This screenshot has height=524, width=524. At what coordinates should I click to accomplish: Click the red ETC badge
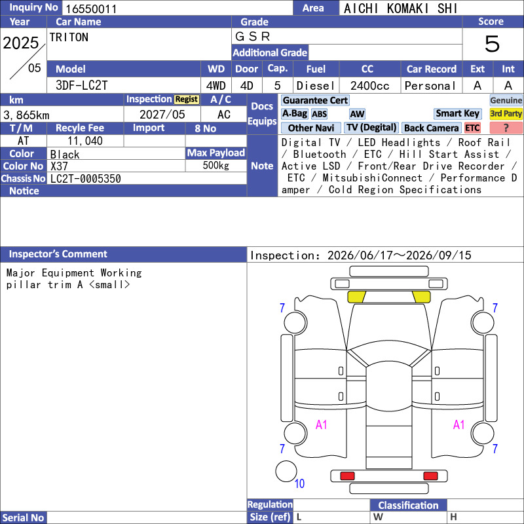tap(472, 128)
